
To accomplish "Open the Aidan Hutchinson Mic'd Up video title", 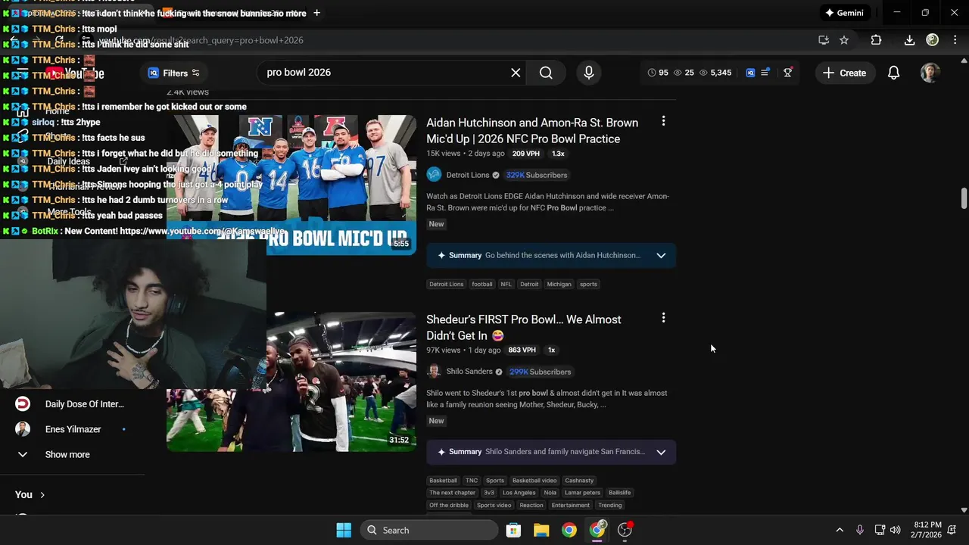I will pyautogui.click(x=532, y=130).
